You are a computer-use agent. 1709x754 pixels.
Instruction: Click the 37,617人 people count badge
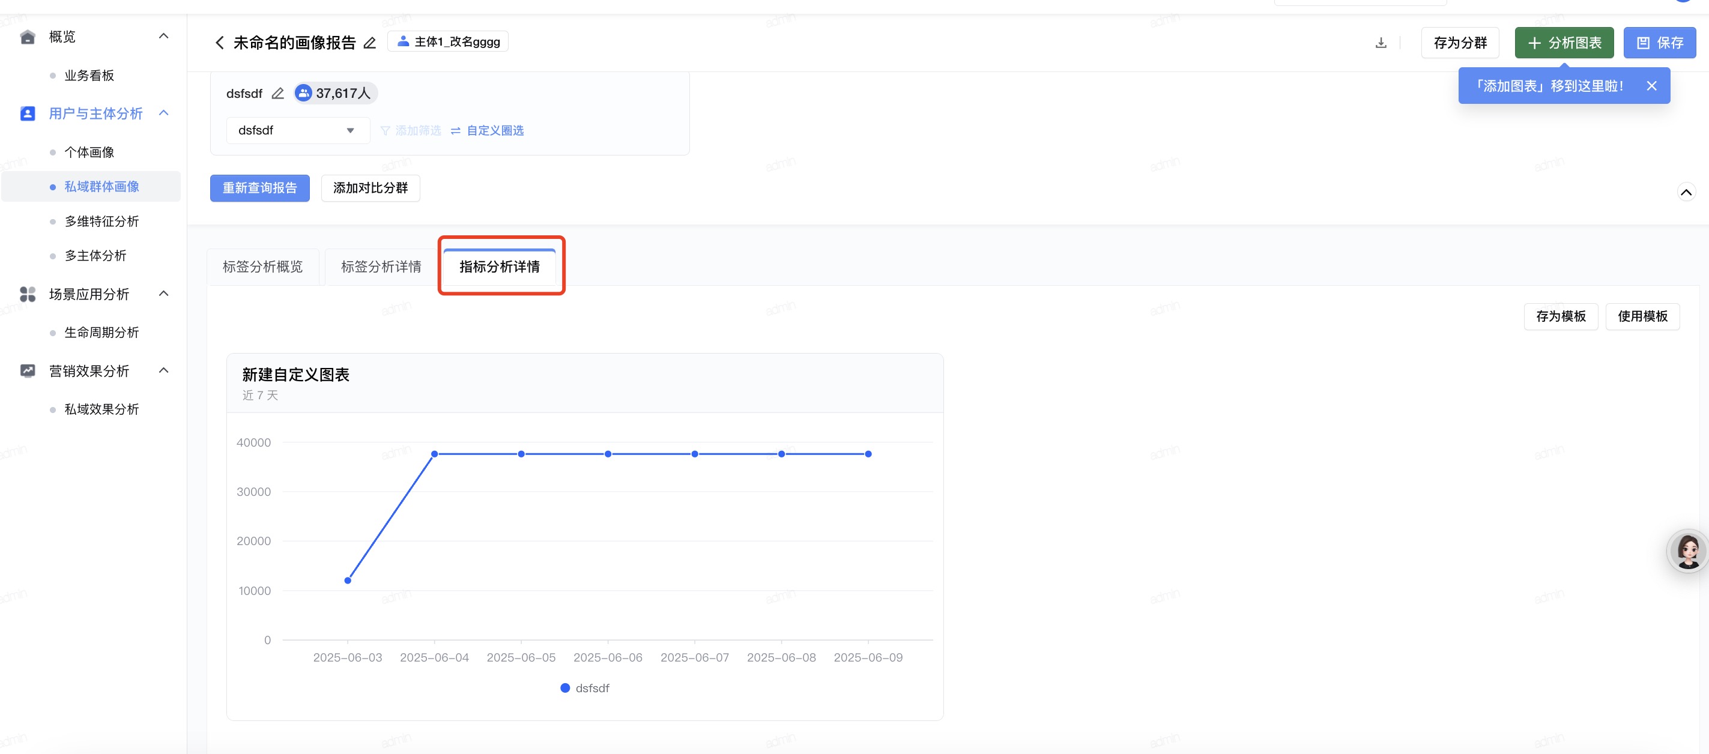(336, 94)
